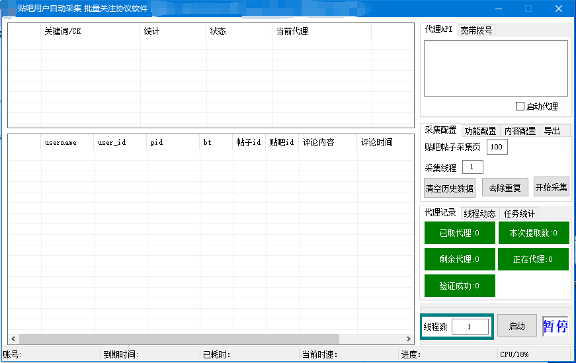The image size is (576, 363).
Task: Click the 采集线程 input field
Action: pos(472,167)
